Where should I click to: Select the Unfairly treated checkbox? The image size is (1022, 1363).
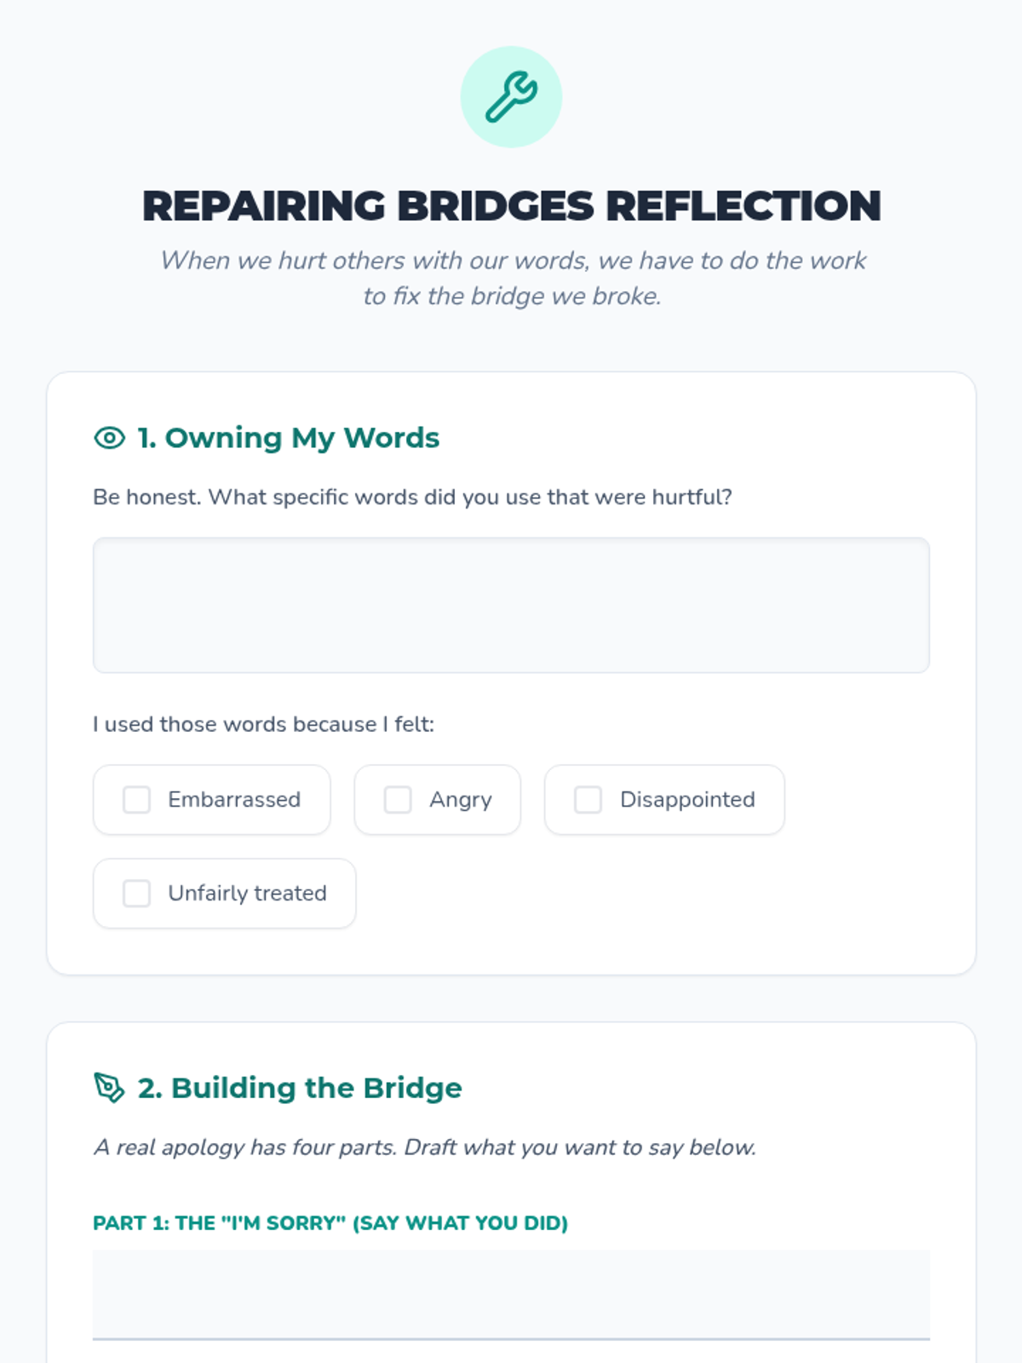[x=136, y=894]
